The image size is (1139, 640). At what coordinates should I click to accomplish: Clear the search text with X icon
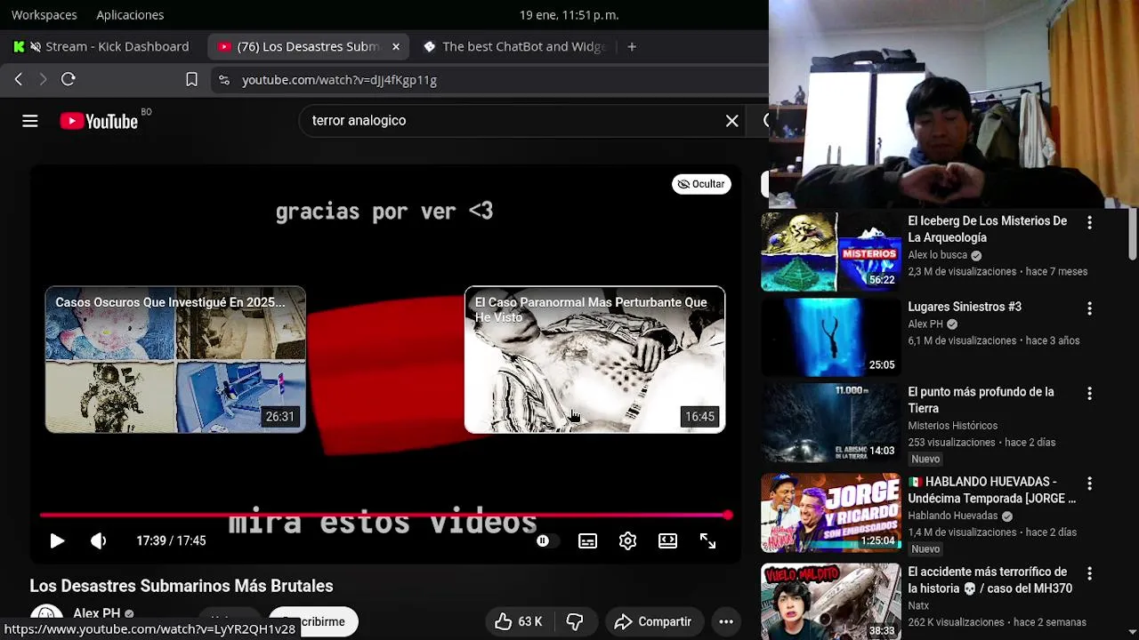tap(731, 121)
